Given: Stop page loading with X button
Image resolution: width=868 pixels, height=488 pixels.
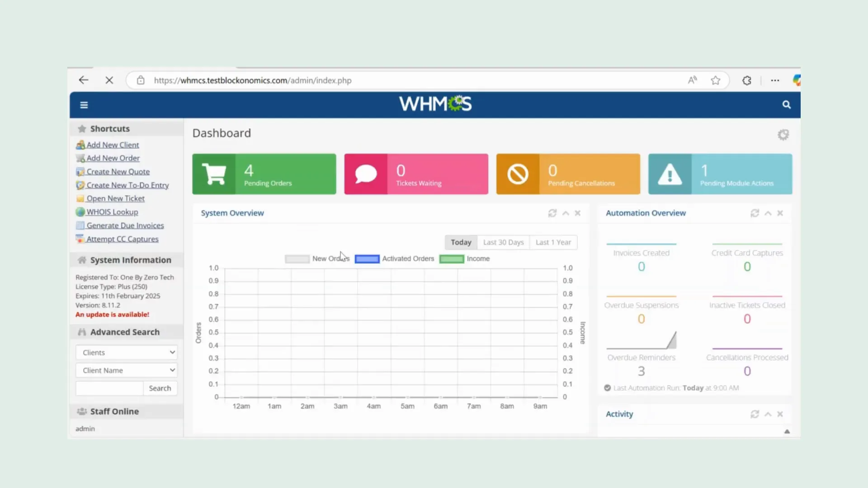Looking at the screenshot, I should click(x=109, y=80).
